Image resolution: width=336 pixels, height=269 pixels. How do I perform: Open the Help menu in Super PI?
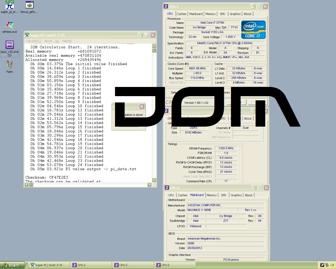pyautogui.click(x=67, y=41)
